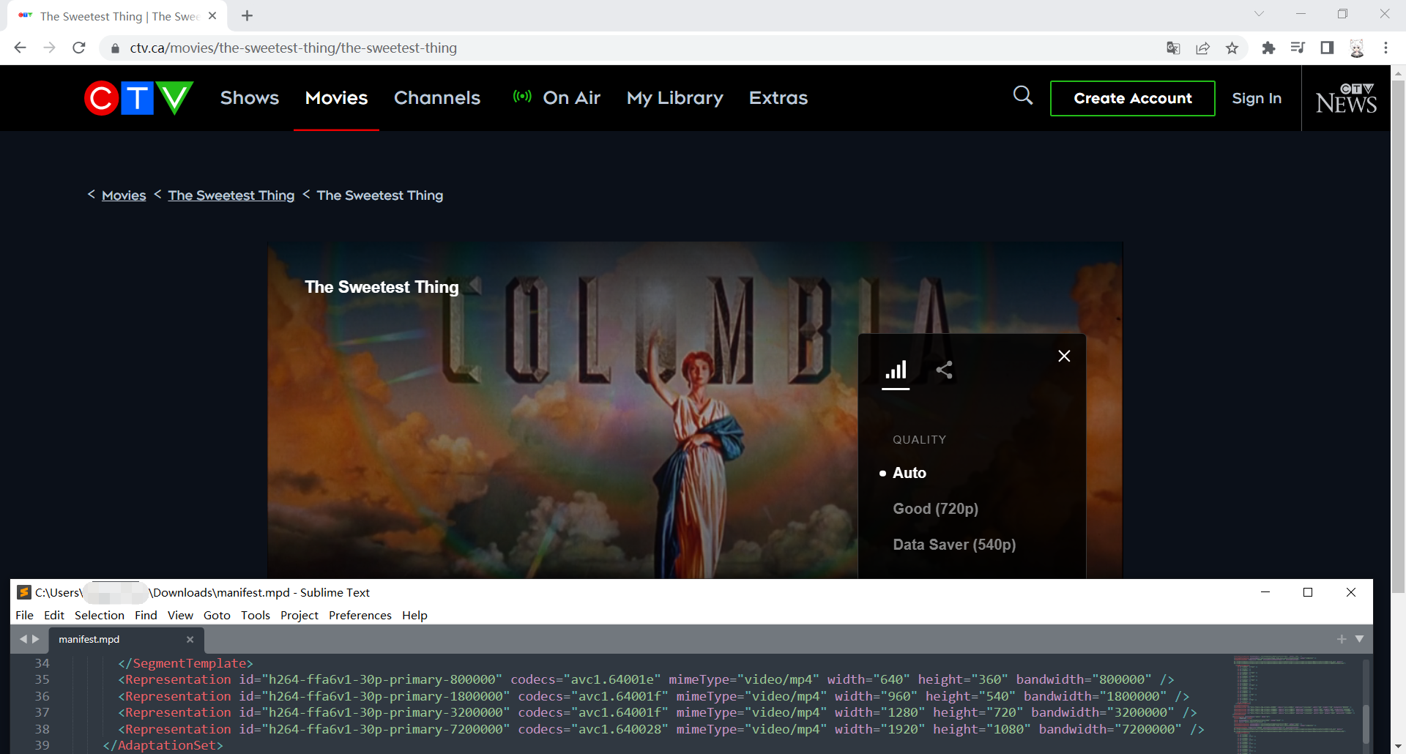Open Sublime Text tab list dropdown arrow
This screenshot has height=754, width=1406.
1360,639
